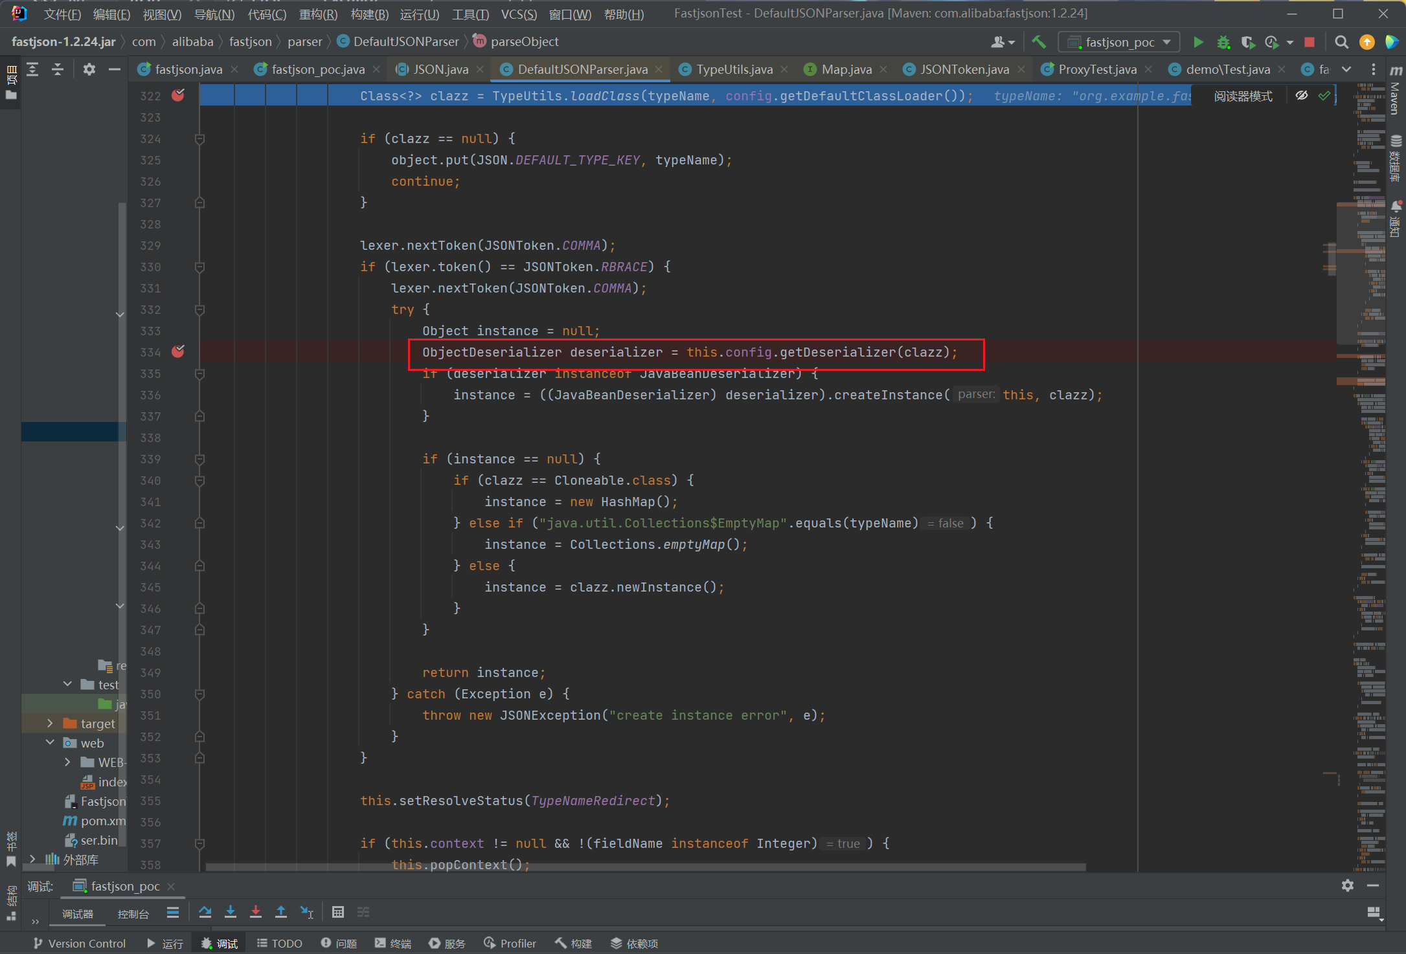Collapse the web folder in tree

point(50,742)
